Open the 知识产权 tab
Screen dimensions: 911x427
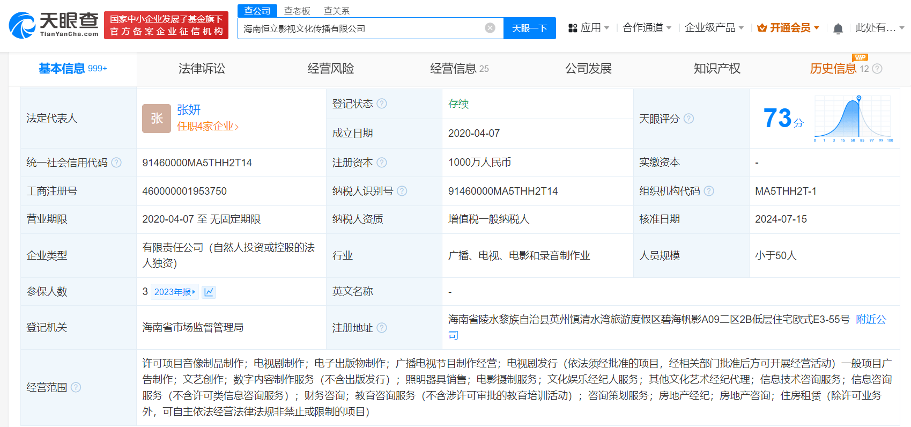pyautogui.click(x=717, y=69)
